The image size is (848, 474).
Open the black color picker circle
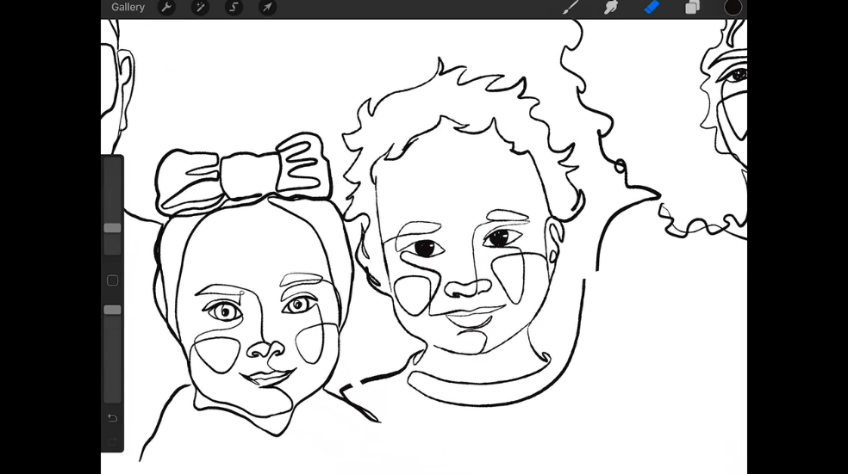tap(733, 8)
